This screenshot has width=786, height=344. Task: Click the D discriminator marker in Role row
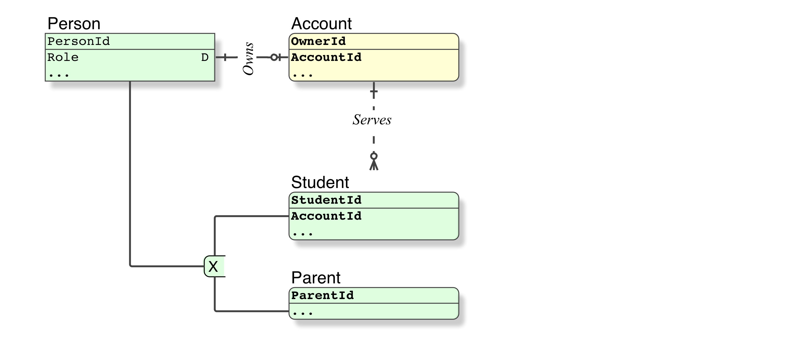205,57
